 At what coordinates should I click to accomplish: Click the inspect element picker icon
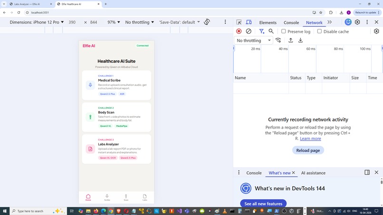point(239,22)
